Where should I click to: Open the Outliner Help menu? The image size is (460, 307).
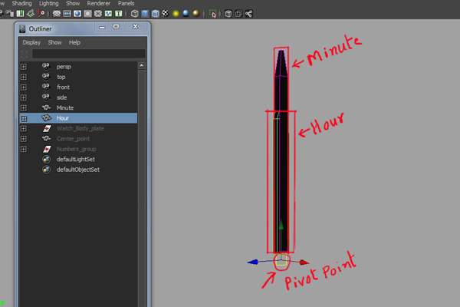tap(74, 43)
